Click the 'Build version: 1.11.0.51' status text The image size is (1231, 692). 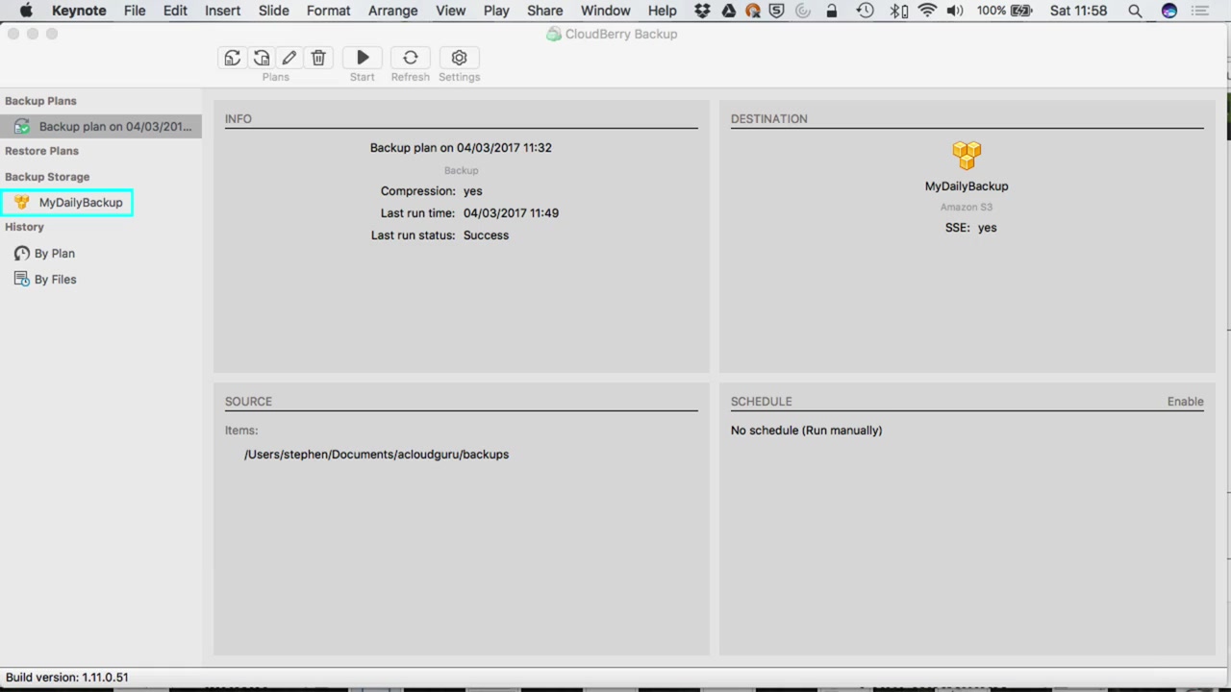[66, 677]
